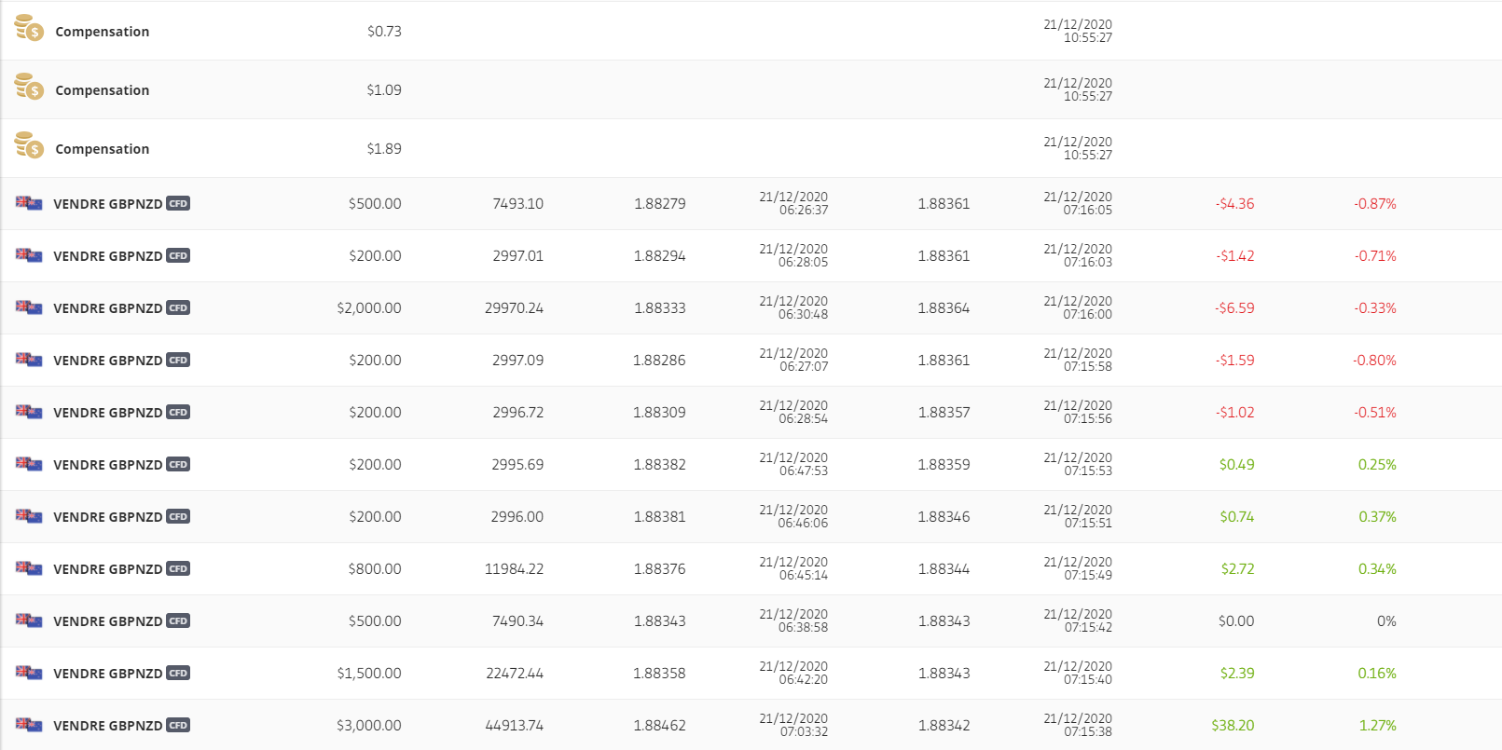
Task: Click GBPNZD flag icon on the $2,000.00 trade
Action: click(29, 307)
